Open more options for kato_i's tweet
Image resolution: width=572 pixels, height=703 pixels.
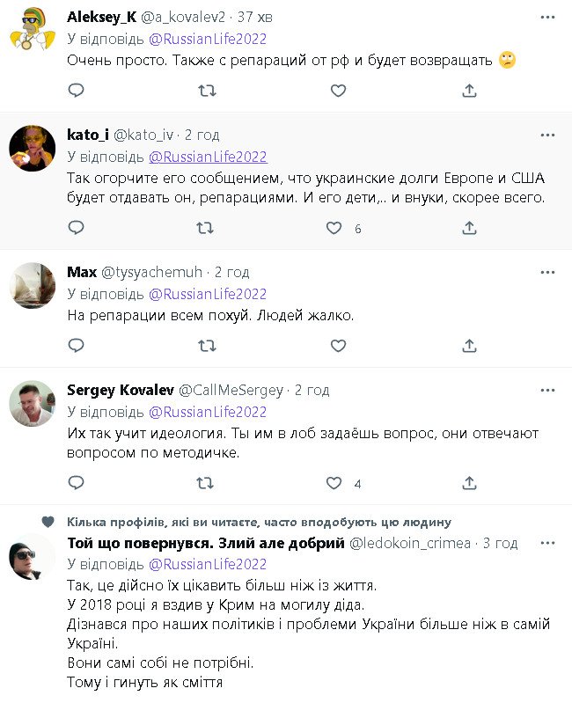pos(547,135)
